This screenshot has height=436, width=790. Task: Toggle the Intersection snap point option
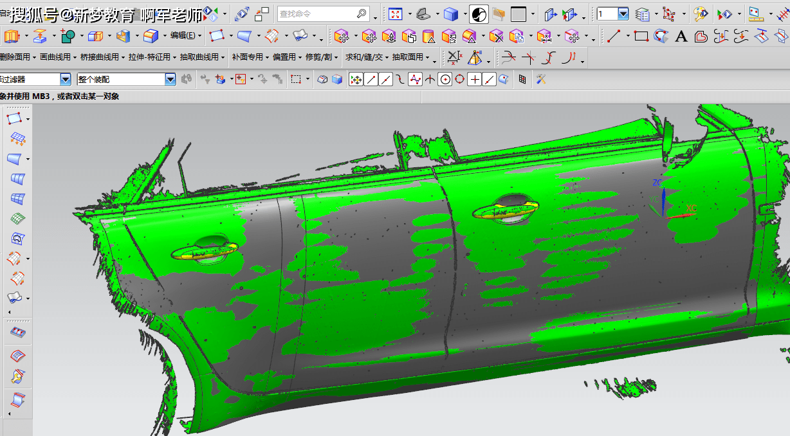(x=430, y=80)
